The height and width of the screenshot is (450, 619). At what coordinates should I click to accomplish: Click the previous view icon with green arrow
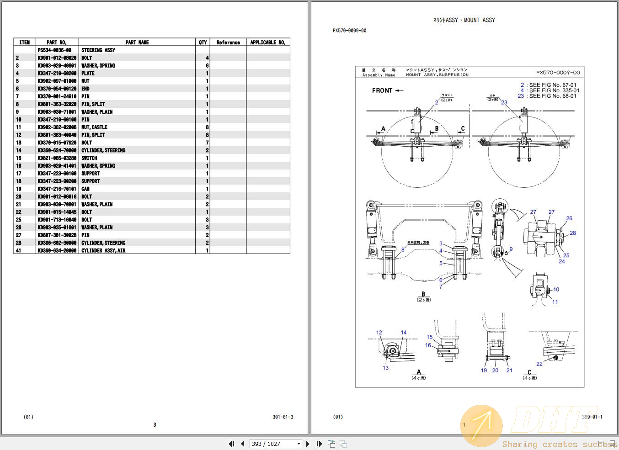331,444
